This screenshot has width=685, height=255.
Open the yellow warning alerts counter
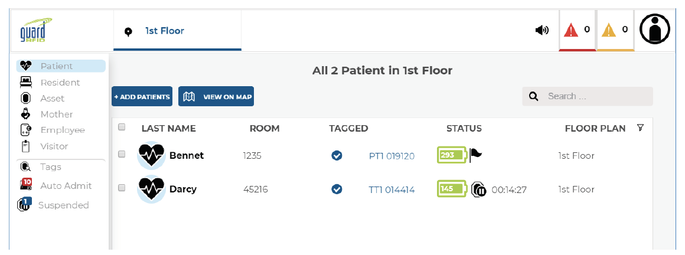615,30
